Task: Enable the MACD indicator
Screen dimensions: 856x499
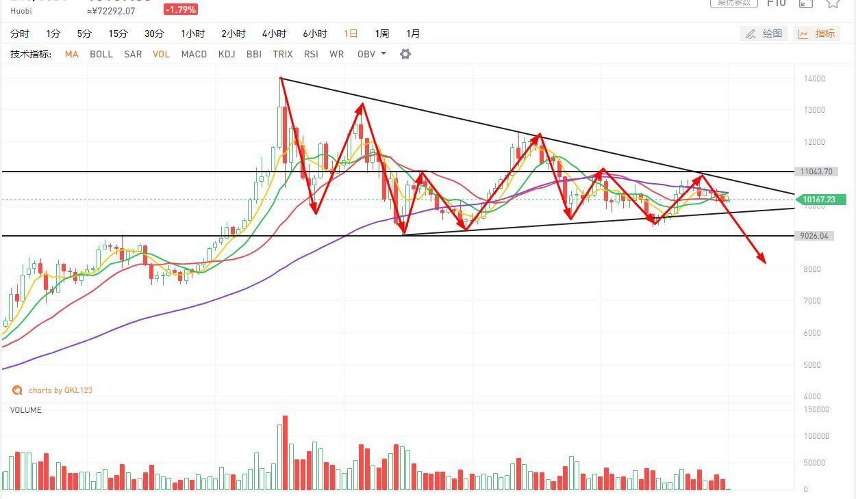Action: (194, 54)
